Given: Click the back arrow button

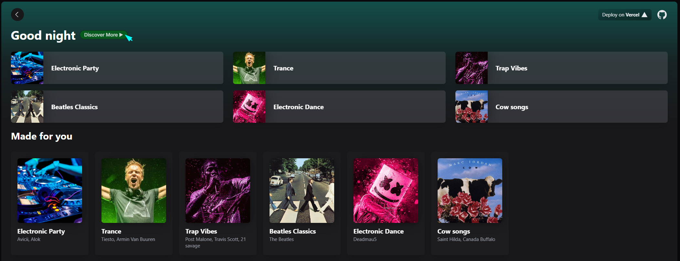Looking at the screenshot, I should tap(17, 15).
